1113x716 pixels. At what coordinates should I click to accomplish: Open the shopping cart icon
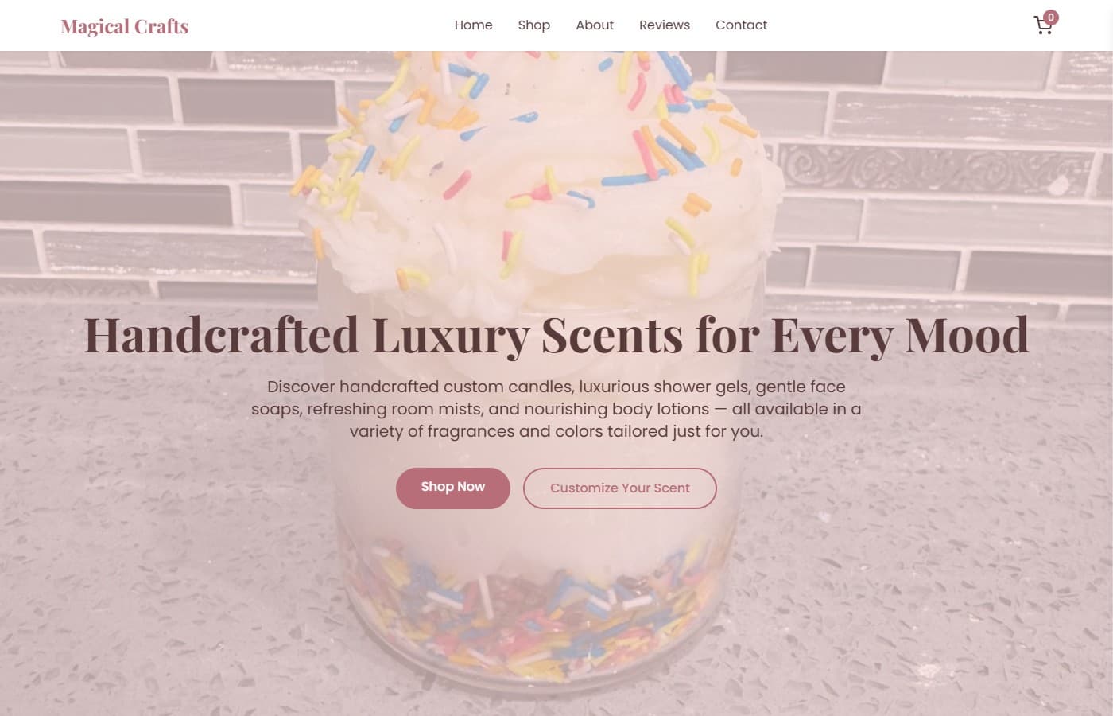[1043, 25]
